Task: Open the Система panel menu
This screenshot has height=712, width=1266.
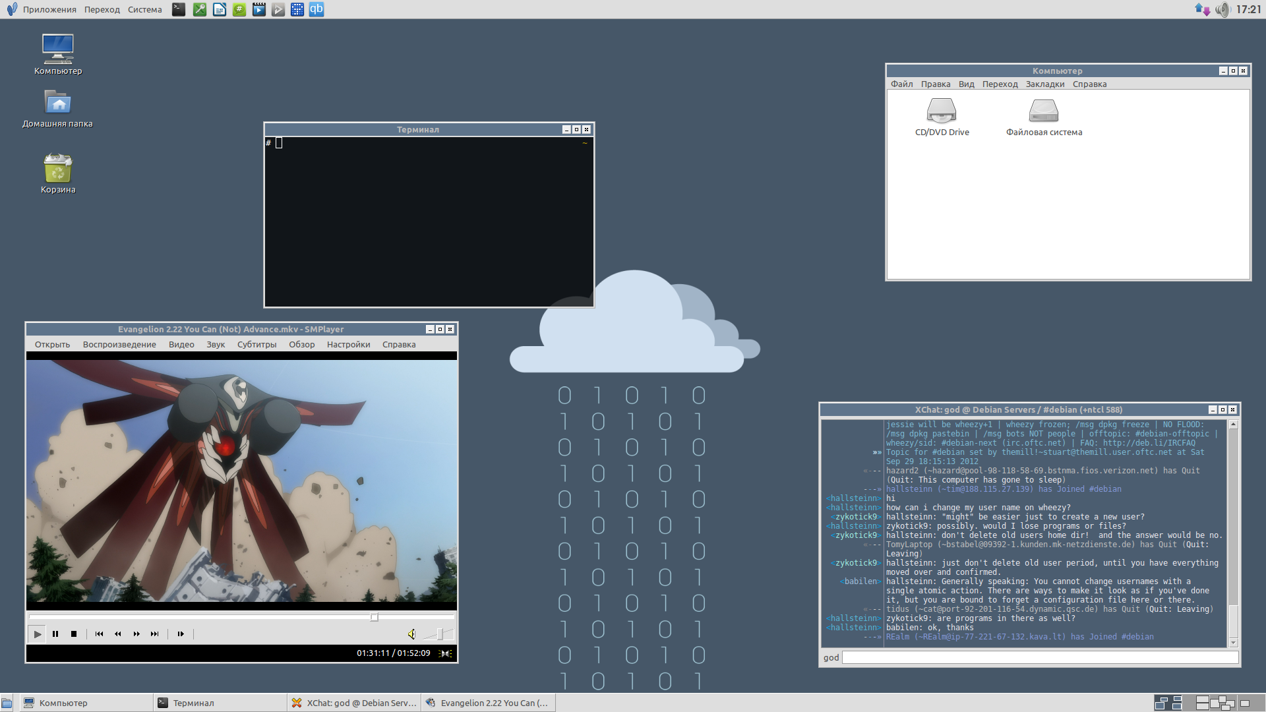Action: [x=145, y=9]
